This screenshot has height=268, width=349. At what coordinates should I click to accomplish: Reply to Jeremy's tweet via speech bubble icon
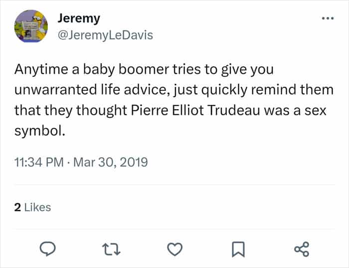coord(47,249)
